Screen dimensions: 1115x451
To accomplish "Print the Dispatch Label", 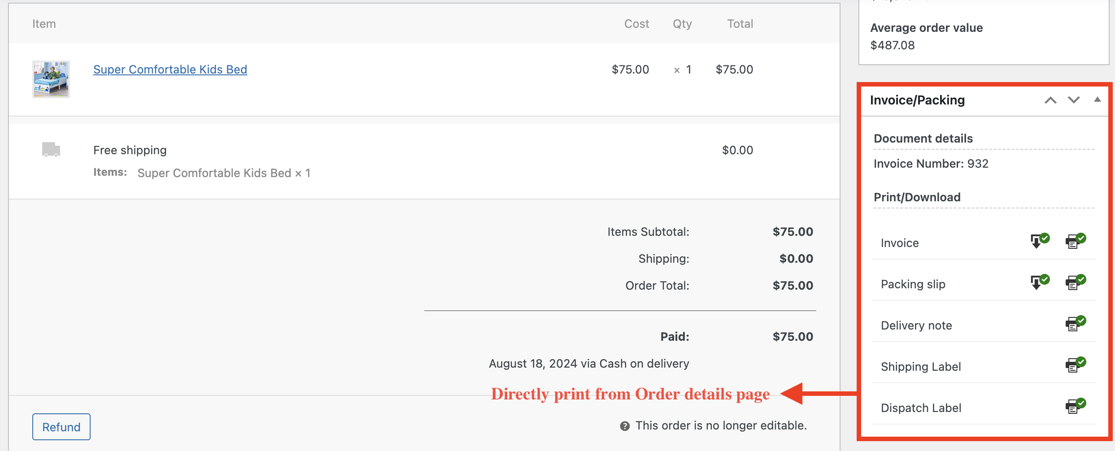I will [1076, 406].
